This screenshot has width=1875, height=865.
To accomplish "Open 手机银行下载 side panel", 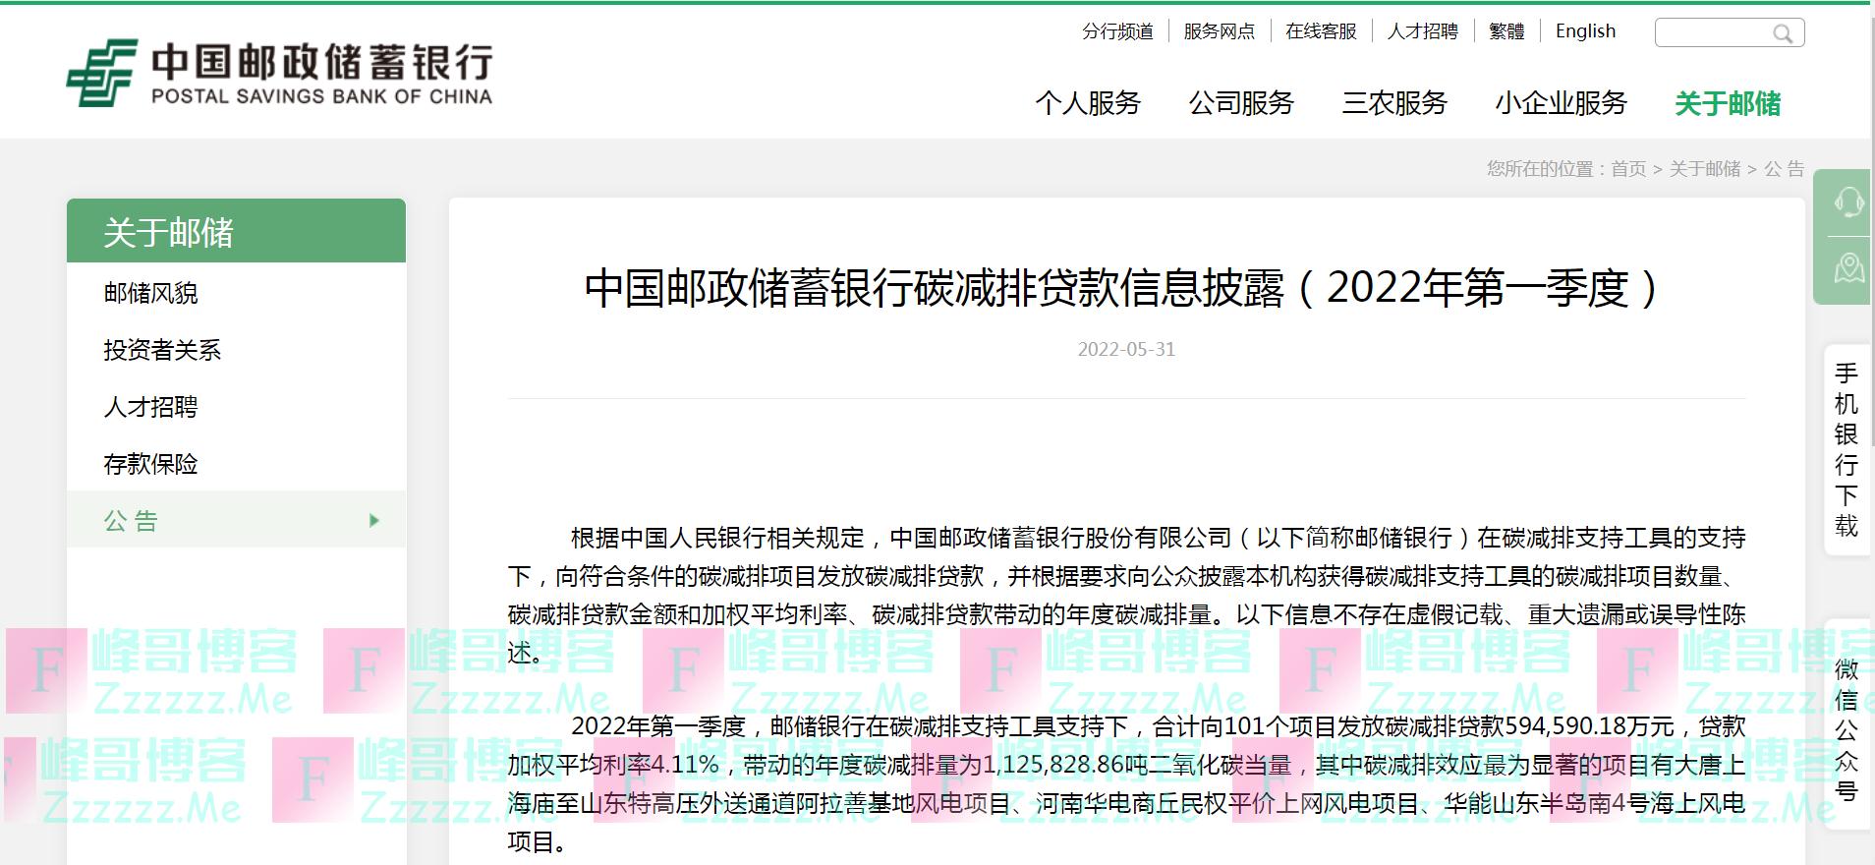I will pyautogui.click(x=1847, y=450).
